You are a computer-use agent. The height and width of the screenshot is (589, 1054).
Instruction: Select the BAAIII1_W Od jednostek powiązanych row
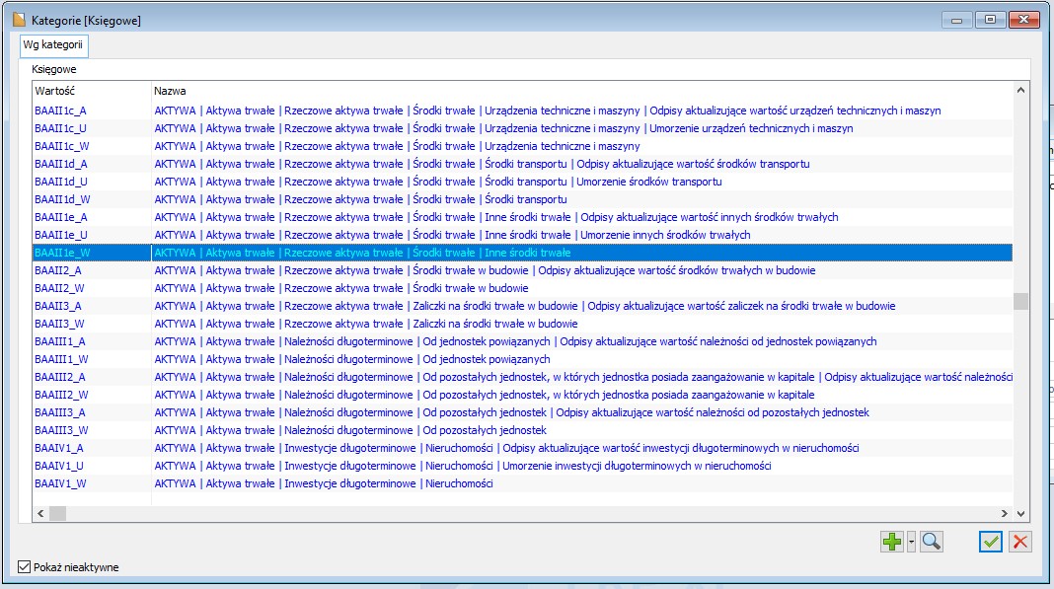(61, 359)
